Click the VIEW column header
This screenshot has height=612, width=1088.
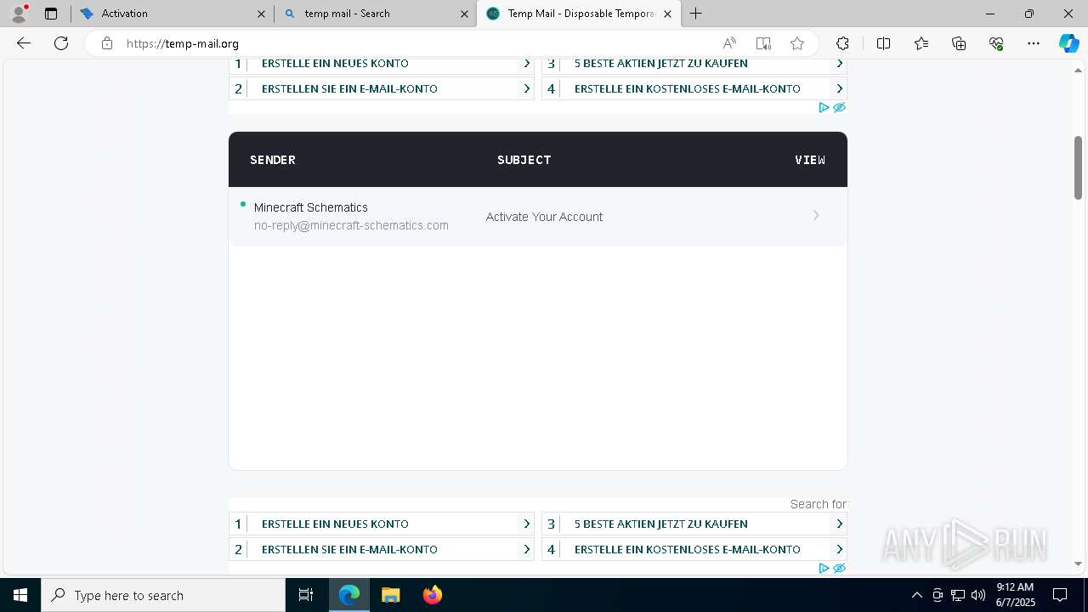(x=810, y=160)
